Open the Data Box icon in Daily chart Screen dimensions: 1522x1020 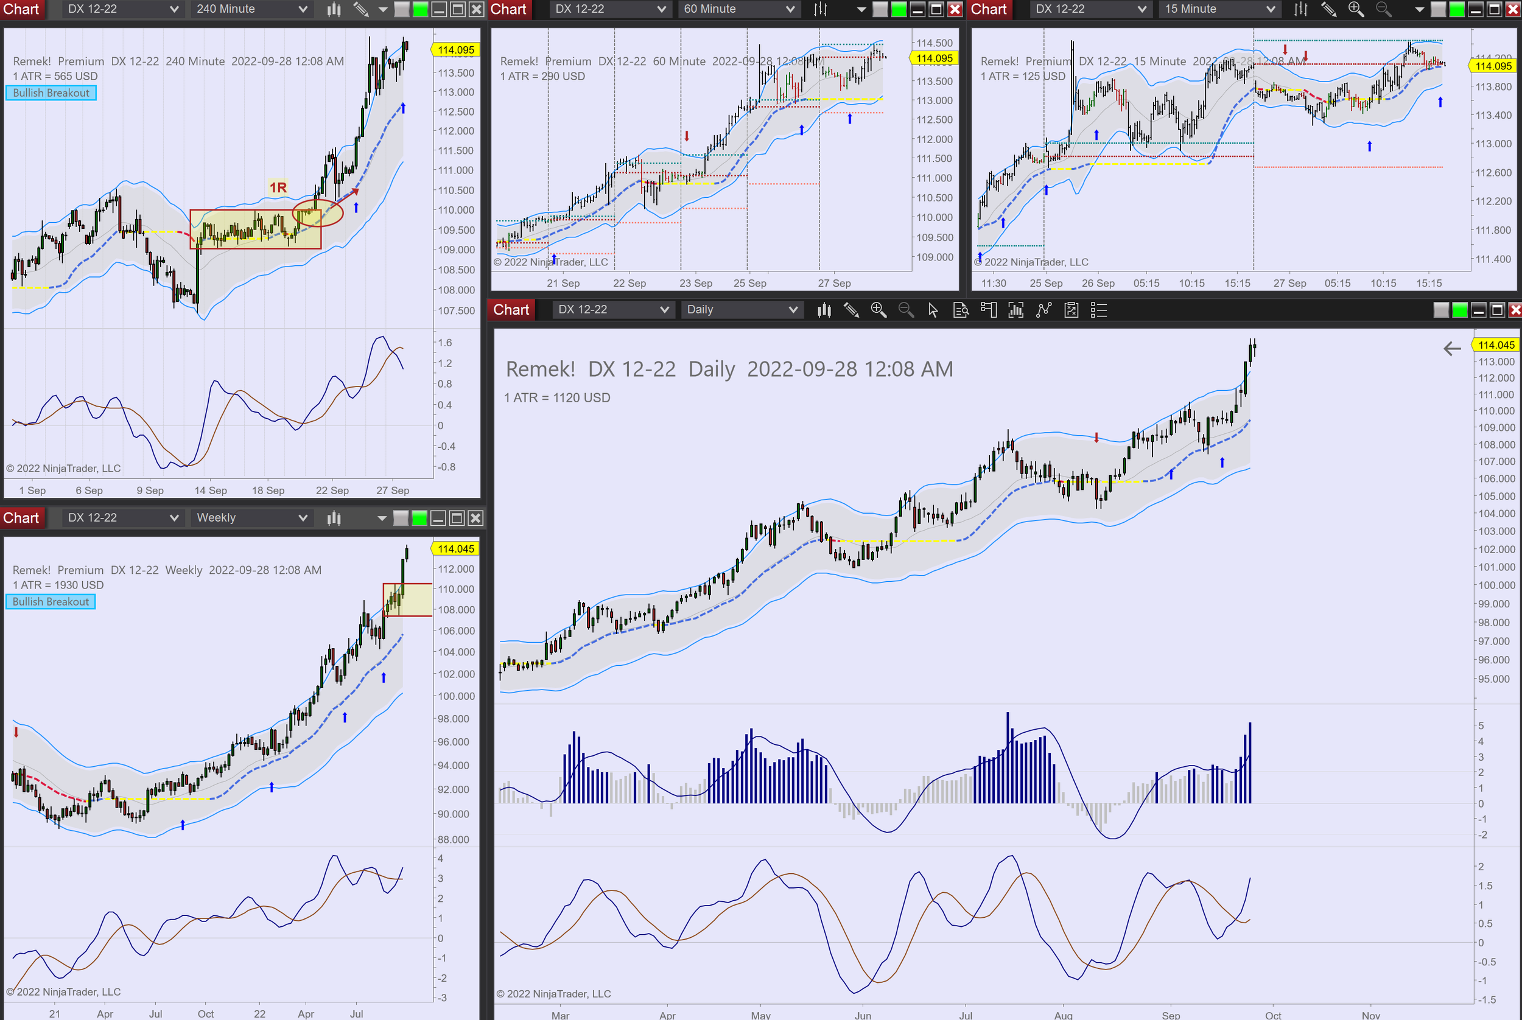961,310
